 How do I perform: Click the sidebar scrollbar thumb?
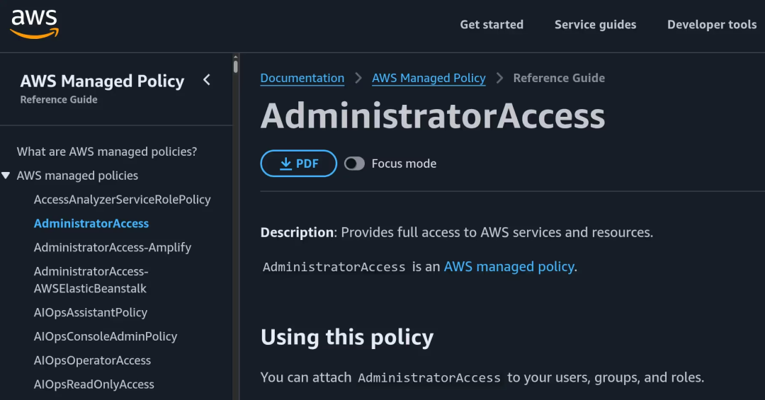[x=236, y=65]
